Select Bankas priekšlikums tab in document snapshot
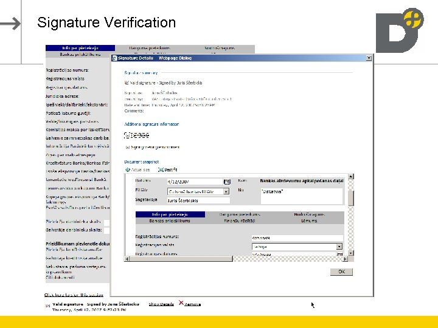The width and height of the screenshot is (438, 328). point(170,221)
